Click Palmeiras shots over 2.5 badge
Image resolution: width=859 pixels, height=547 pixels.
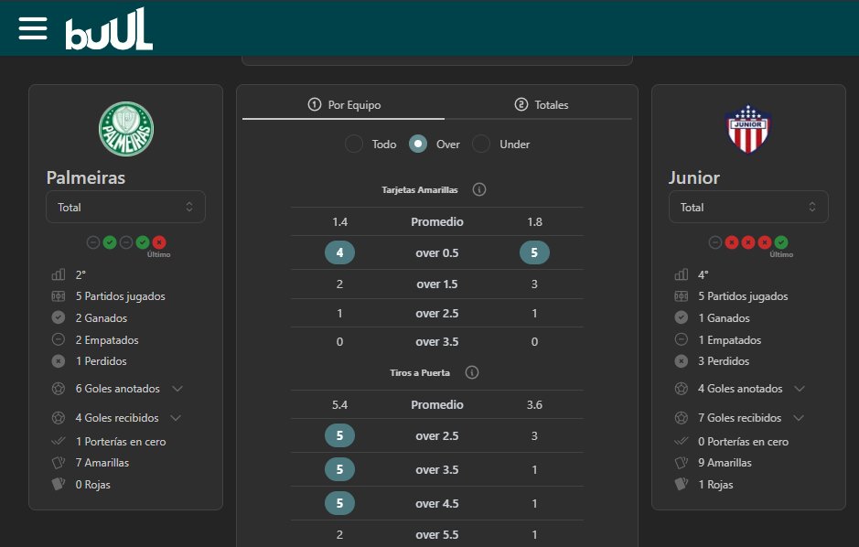[x=339, y=435]
